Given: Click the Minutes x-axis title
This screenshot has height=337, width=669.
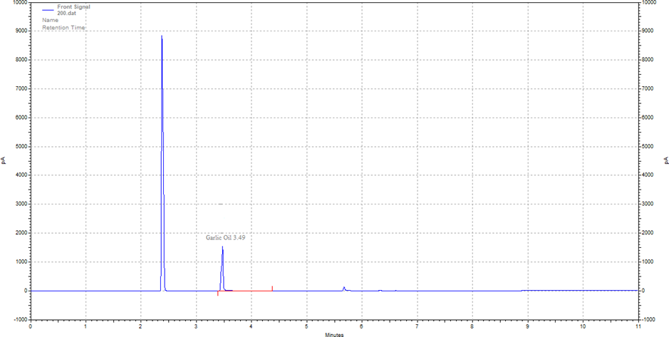Looking at the screenshot, I should click(x=335, y=333).
